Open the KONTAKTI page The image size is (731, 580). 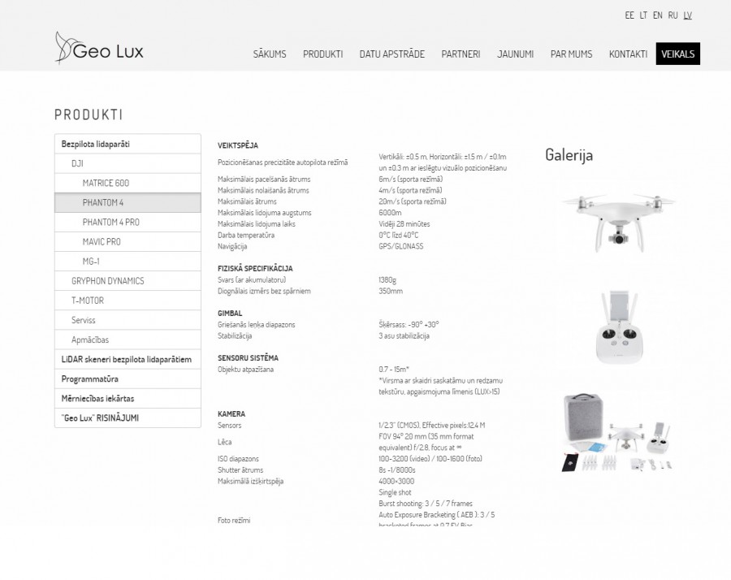tap(628, 54)
